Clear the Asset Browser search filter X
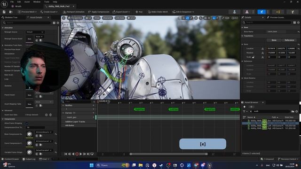The width and height of the screenshot is (301, 169). [x=251, y=111]
